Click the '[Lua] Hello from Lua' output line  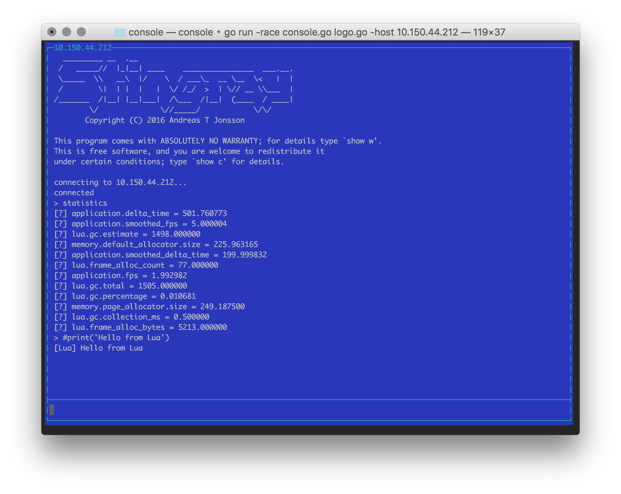click(x=98, y=348)
